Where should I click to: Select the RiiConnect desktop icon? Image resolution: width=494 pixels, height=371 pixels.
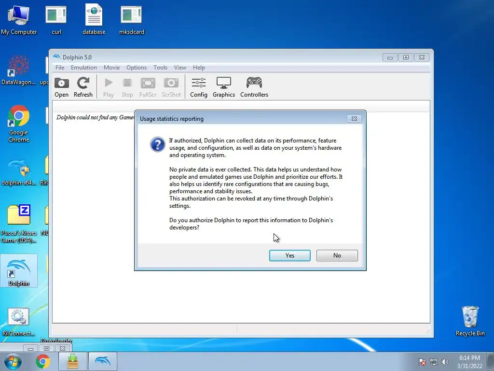tap(19, 322)
